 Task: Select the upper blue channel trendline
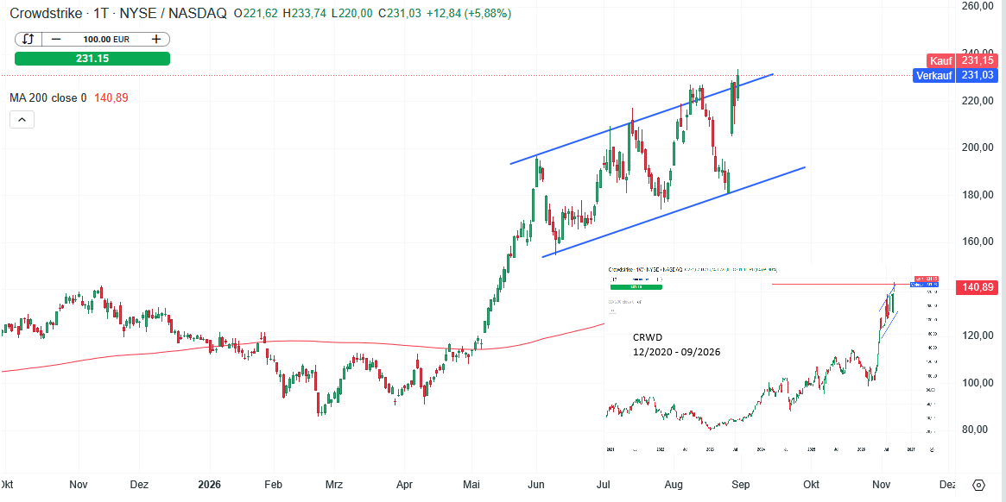[642, 119]
